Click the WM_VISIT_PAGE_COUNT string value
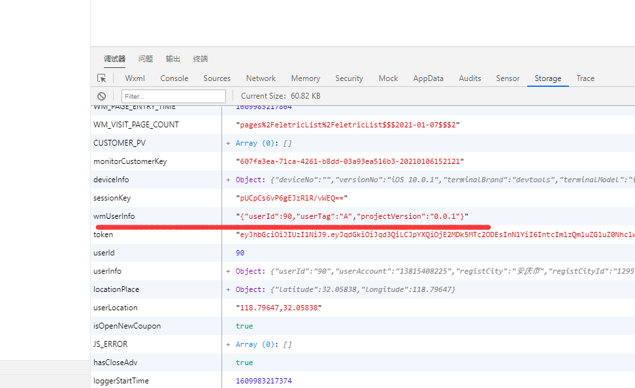 click(348, 125)
